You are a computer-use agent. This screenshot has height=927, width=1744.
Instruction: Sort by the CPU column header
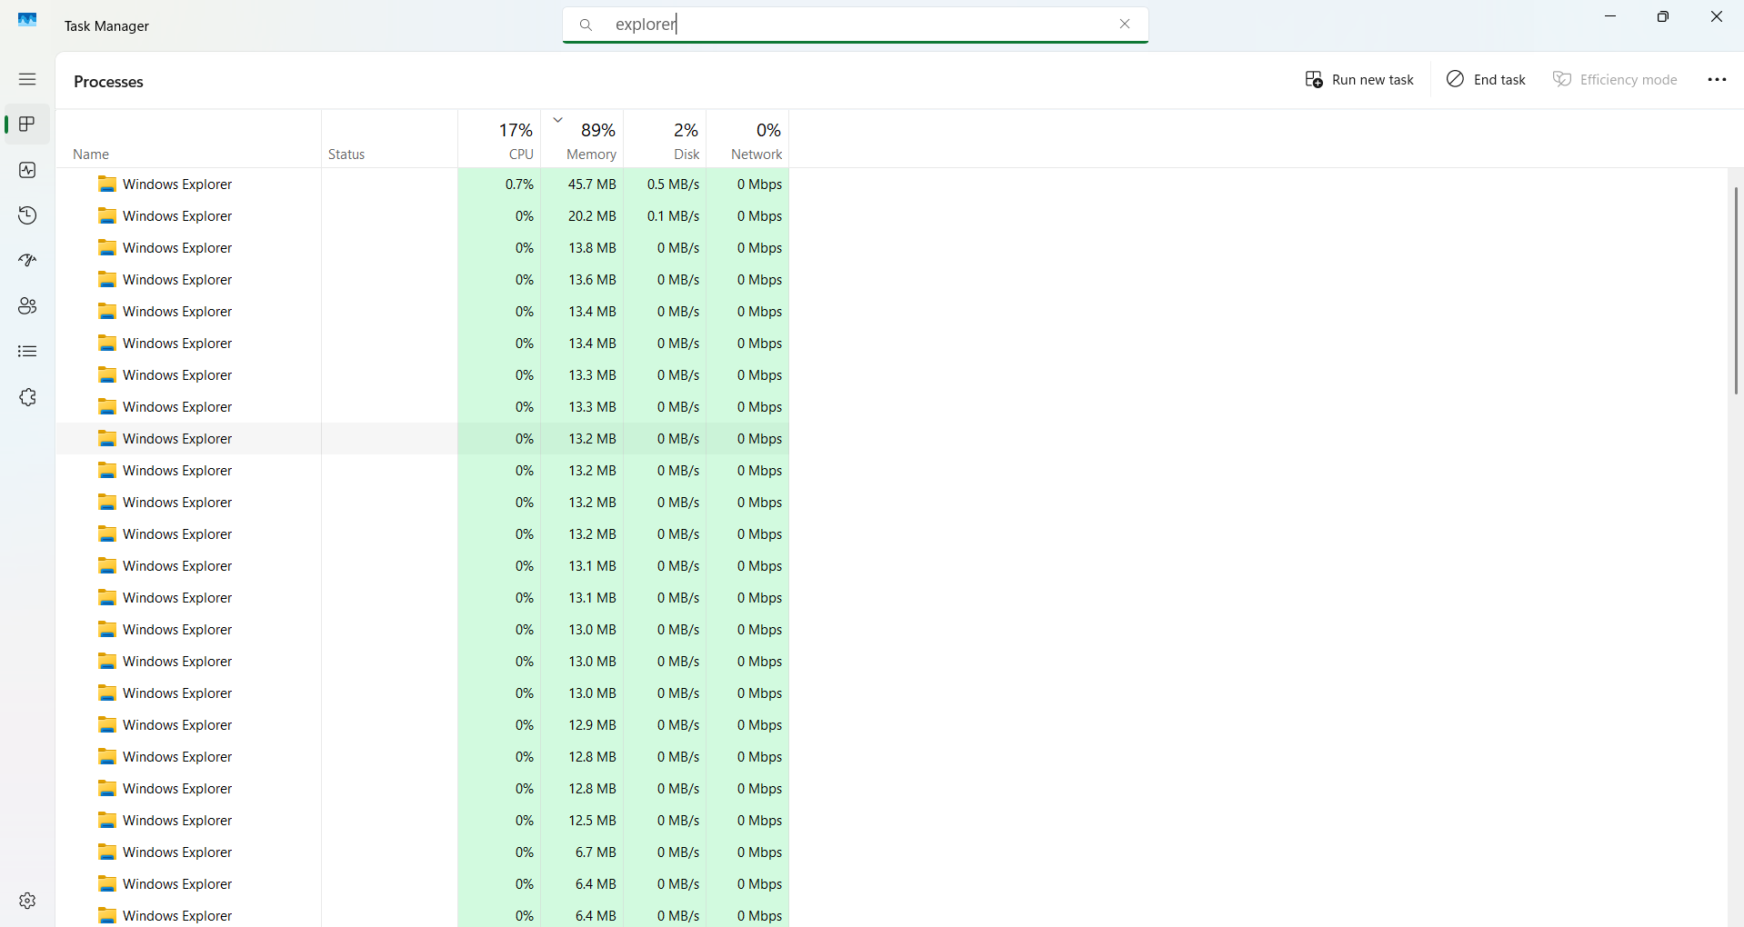[499, 139]
